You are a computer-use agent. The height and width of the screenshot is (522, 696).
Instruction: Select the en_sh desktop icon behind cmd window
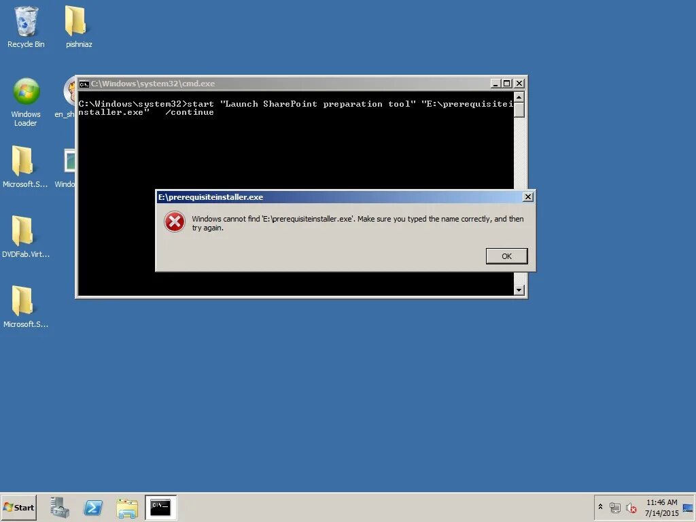(x=66, y=99)
